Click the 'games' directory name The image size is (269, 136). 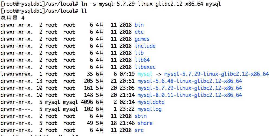tap(142, 39)
